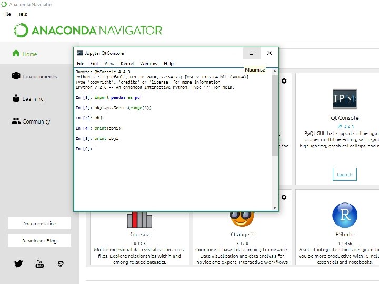Click Orange 3 version 3.17.0 text
The image size is (379, 284).
coord(242,243)
